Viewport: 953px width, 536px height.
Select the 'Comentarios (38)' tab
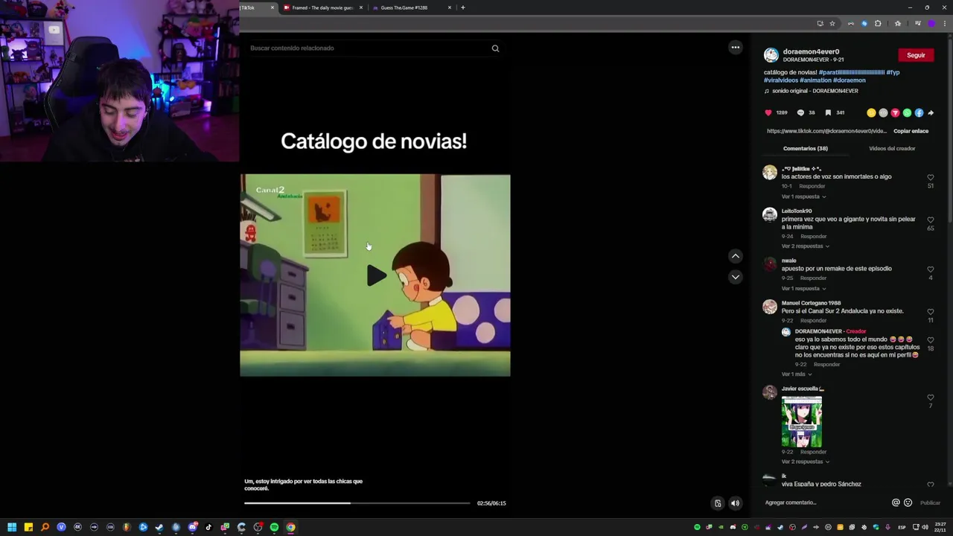805,148
